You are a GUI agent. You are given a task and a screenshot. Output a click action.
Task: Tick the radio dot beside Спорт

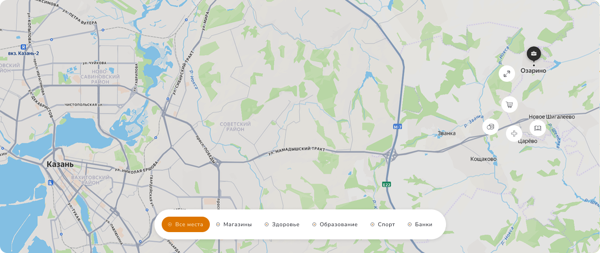(372, 224)
